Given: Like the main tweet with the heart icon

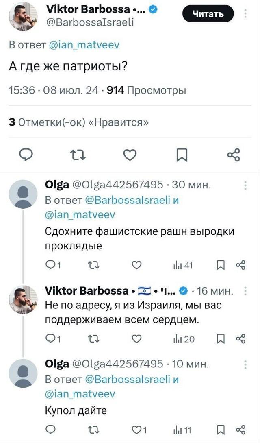Looking at the screenshot, I should click(129, 155).
